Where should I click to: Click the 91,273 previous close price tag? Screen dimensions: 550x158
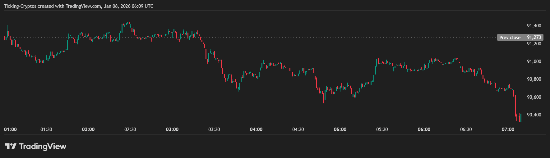pyautogui.click(x=534, y=37)
